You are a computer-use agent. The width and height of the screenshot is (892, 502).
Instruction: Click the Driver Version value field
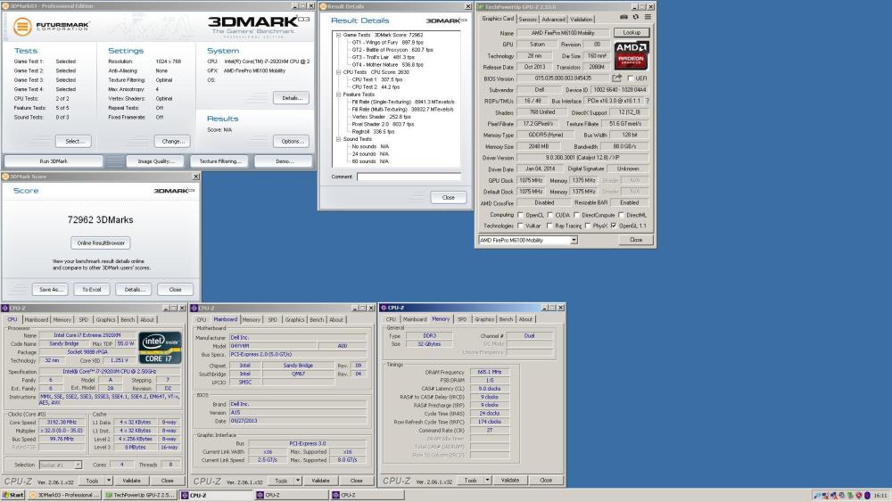[x=582, y=158]
